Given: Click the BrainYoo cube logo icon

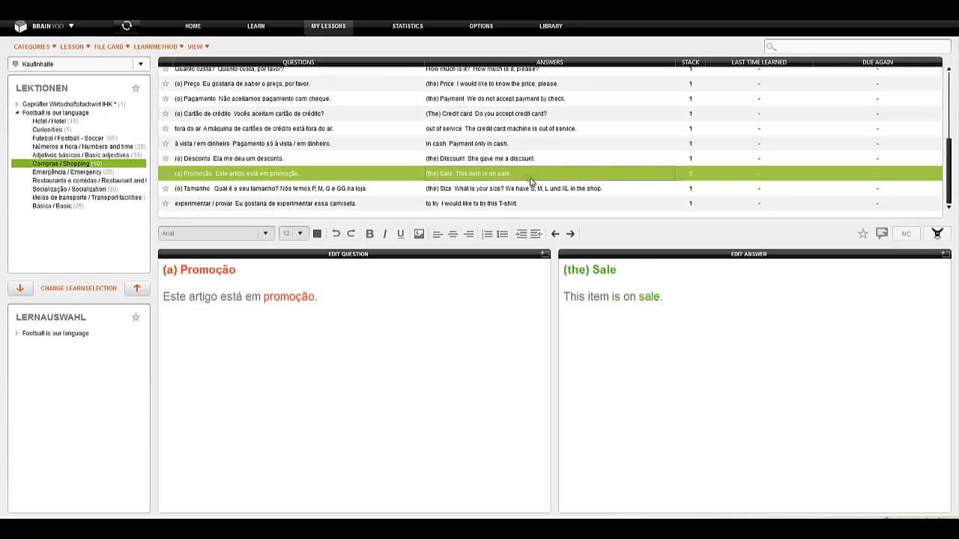Looking at the screenshot, I should pyautogui.click(x=20, y=26).
